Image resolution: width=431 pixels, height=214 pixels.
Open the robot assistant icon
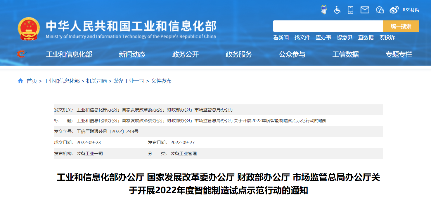[x=324, y=10]
